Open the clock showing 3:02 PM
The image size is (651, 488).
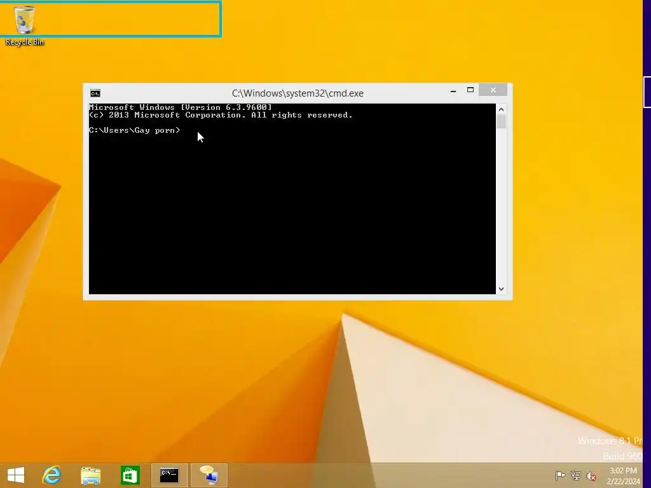[623, 476]
